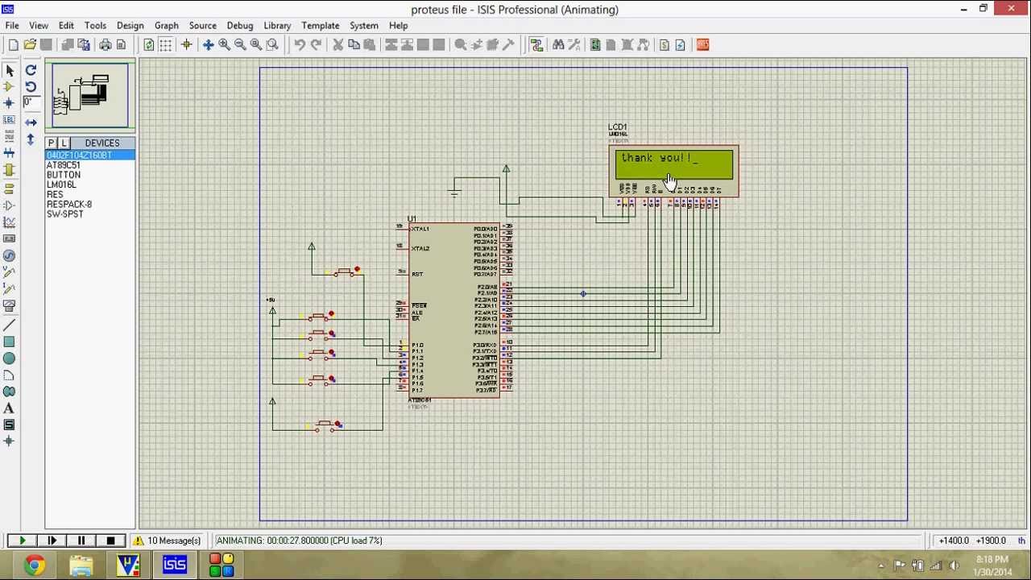Launch ARES netlist transfer
1031x580 pixels.
[x=702, y=45]
